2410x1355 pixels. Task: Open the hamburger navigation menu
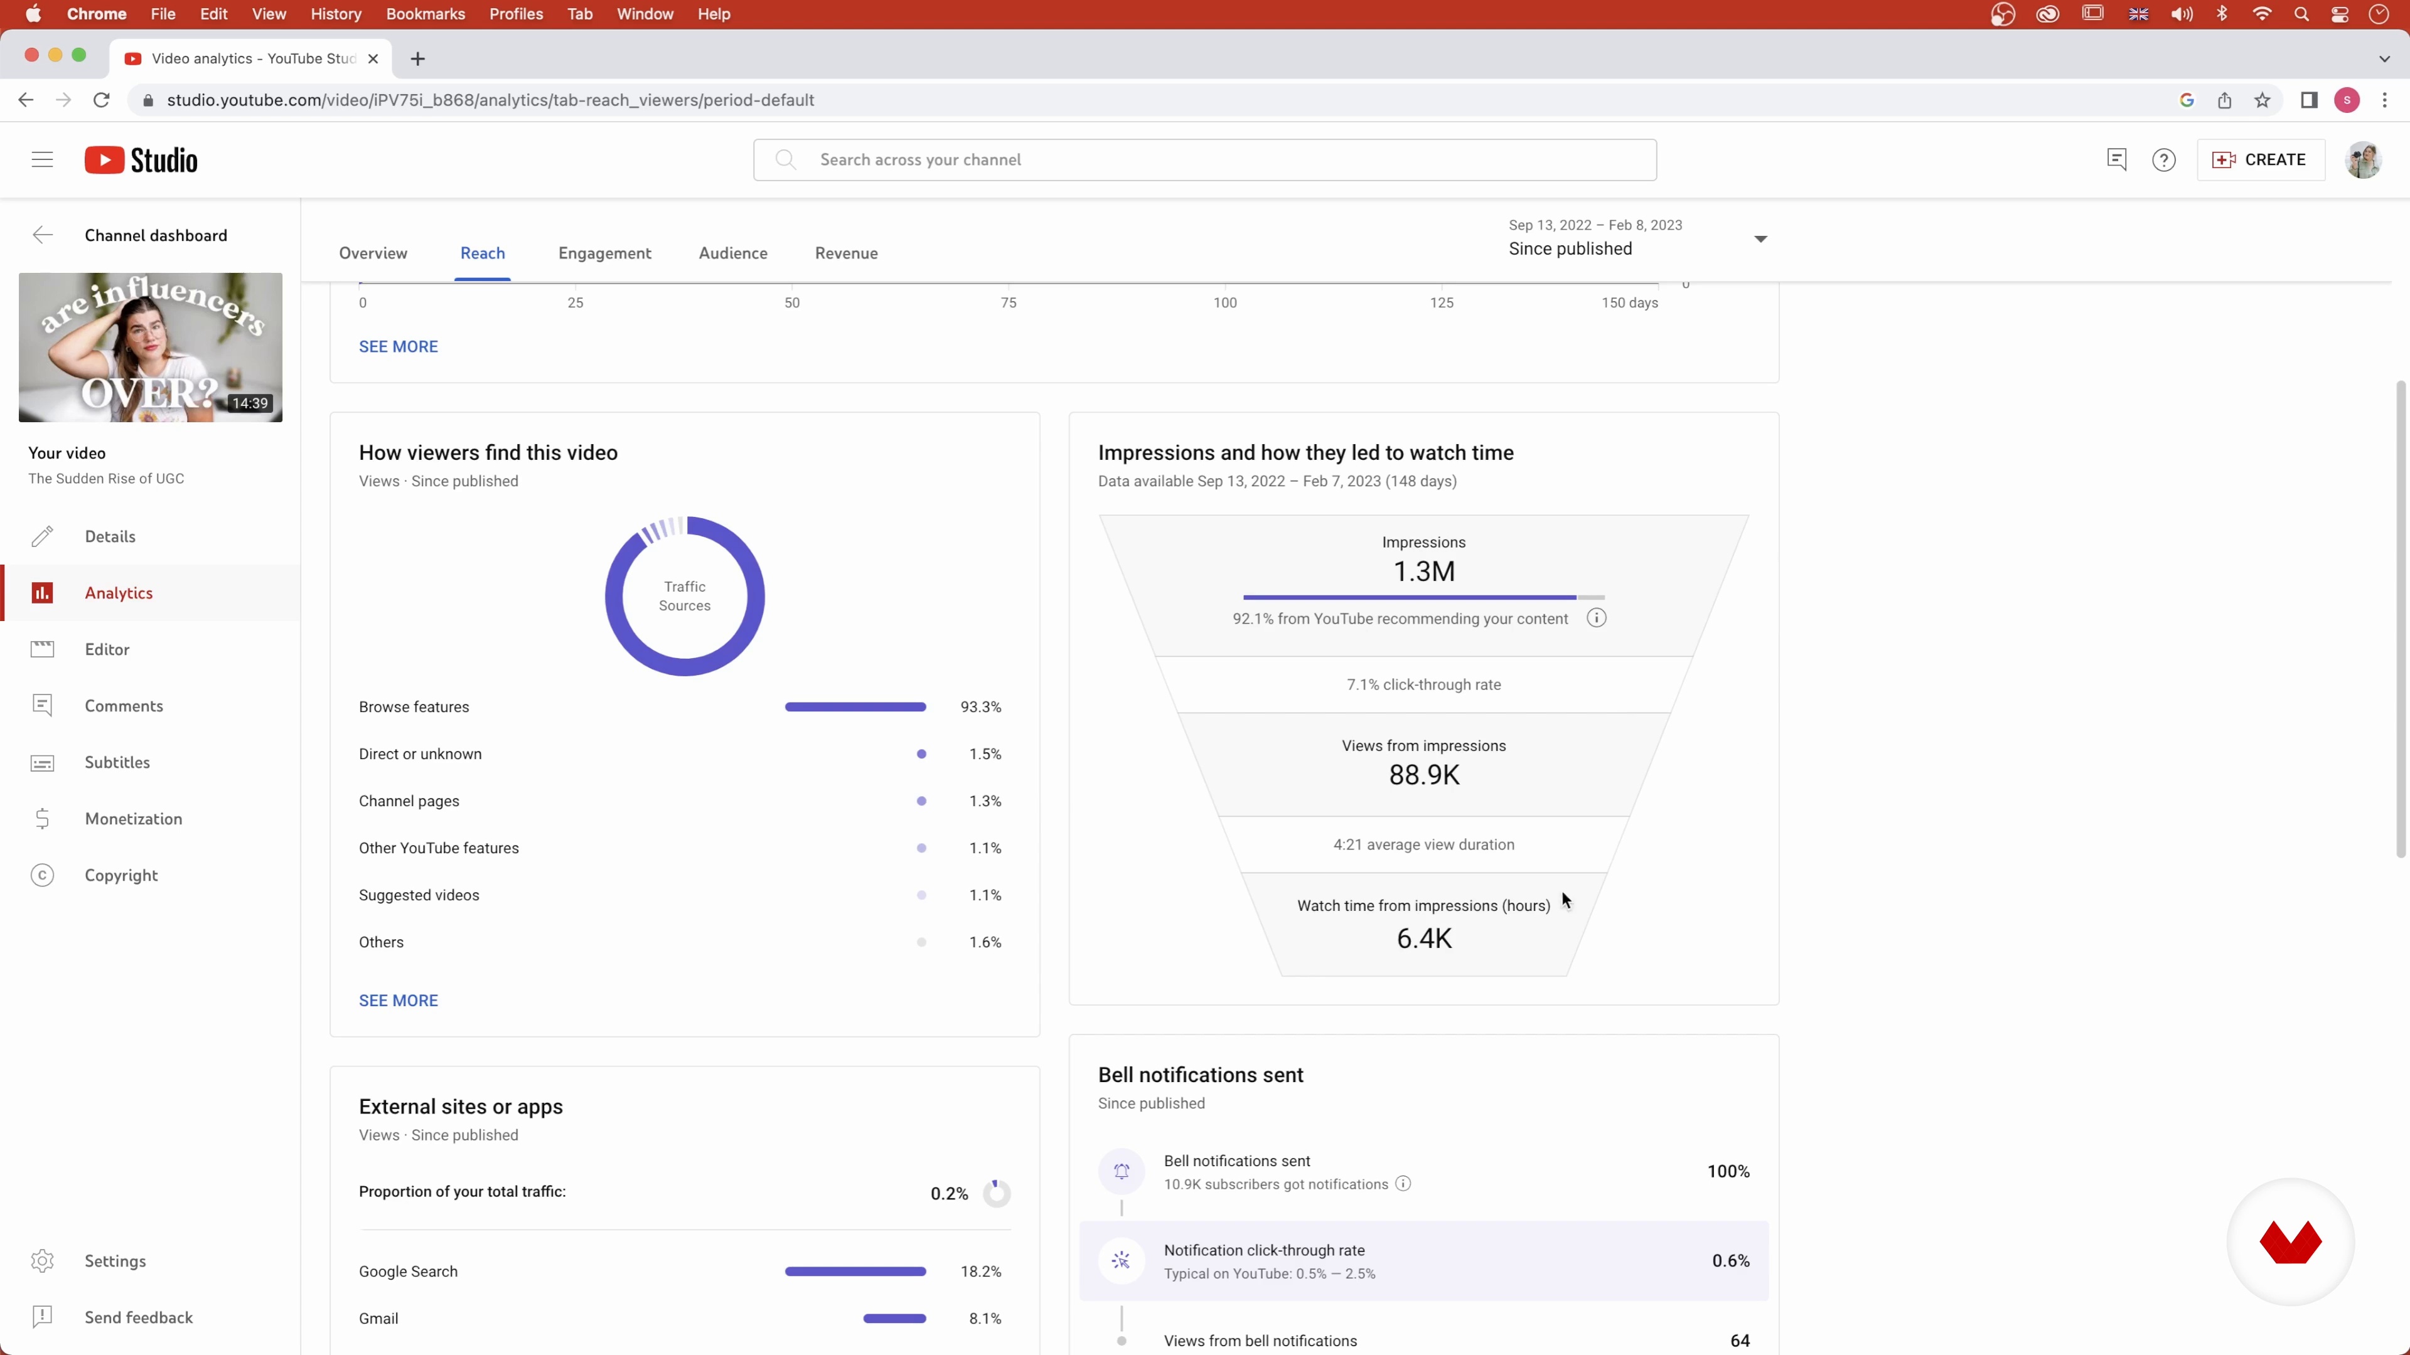(42, 160)
